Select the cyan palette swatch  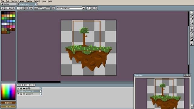[14, 21]
